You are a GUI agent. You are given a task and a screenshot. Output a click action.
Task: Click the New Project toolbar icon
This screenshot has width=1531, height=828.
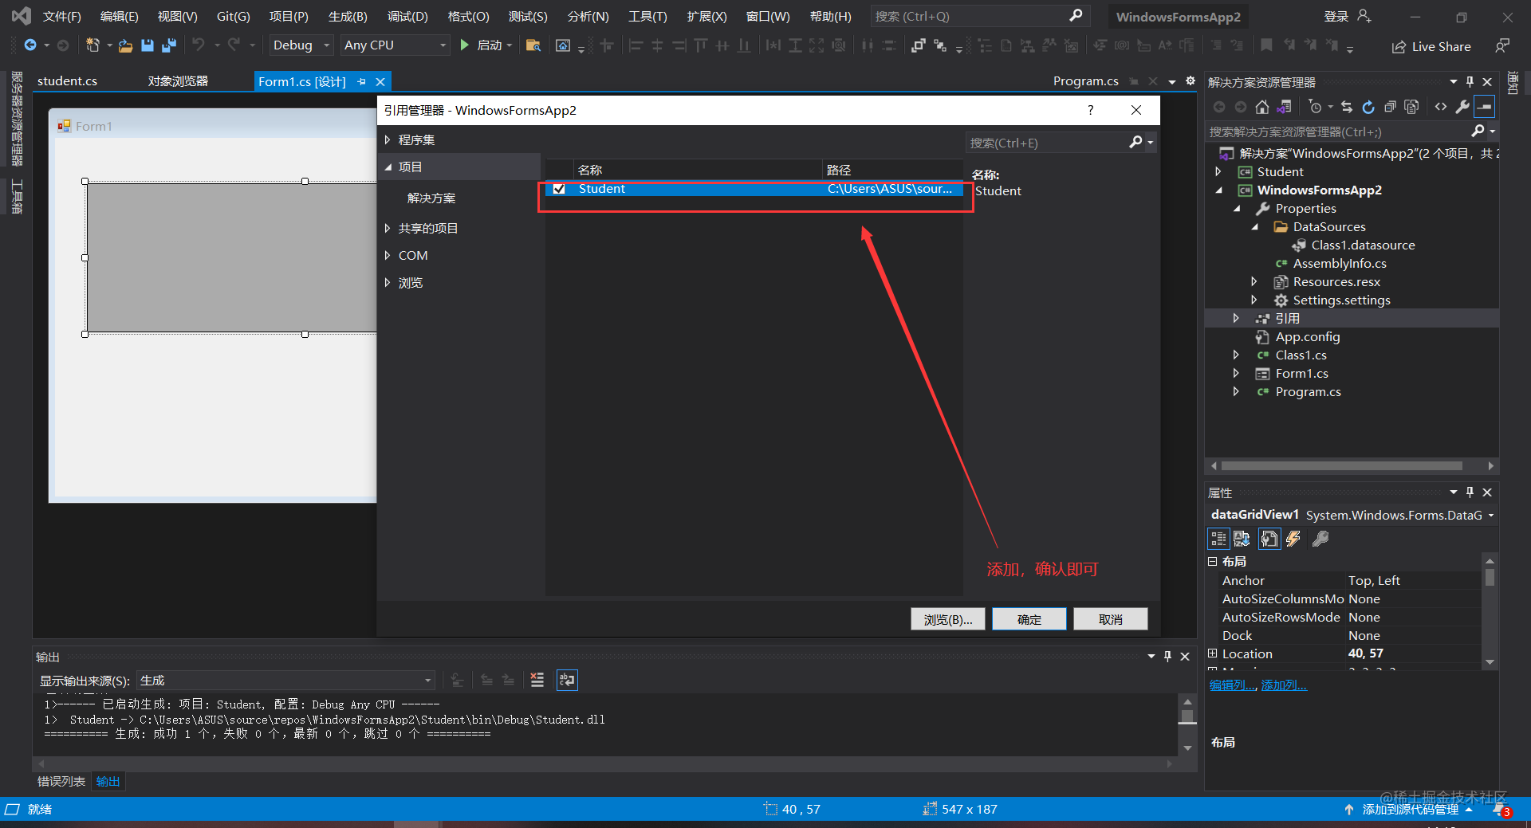(92, 45)
